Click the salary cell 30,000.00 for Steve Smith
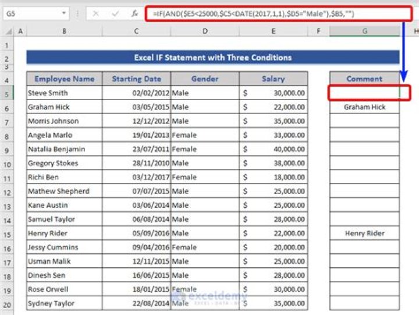Viewport: 419px width, 315px height. [x=274, y=93]
